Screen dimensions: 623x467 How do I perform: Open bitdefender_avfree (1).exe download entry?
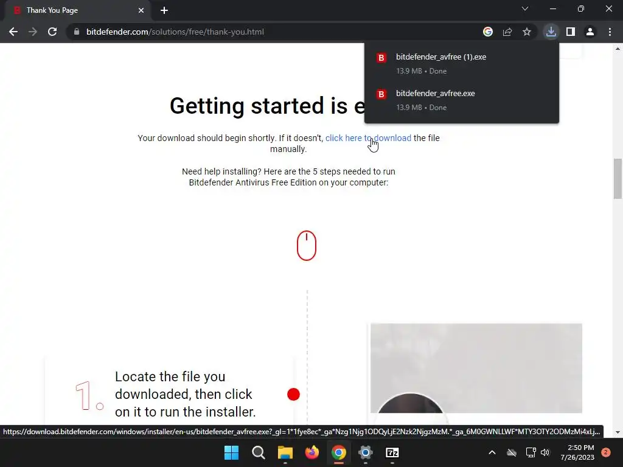pos(462,63)
